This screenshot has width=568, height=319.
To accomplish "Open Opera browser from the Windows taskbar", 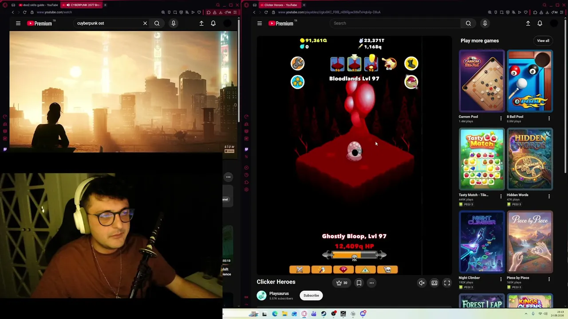I will [x=304, y=314].
